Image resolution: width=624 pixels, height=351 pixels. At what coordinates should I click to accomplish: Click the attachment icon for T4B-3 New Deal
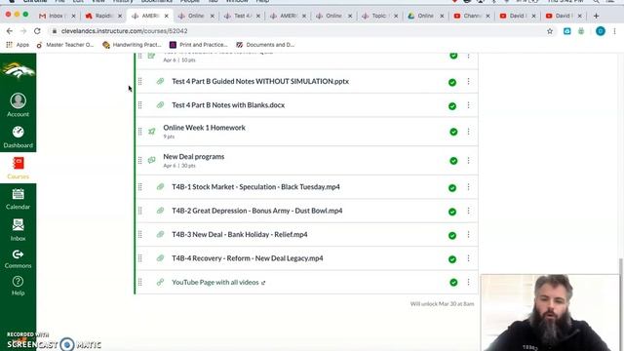[x=160, y=234]
